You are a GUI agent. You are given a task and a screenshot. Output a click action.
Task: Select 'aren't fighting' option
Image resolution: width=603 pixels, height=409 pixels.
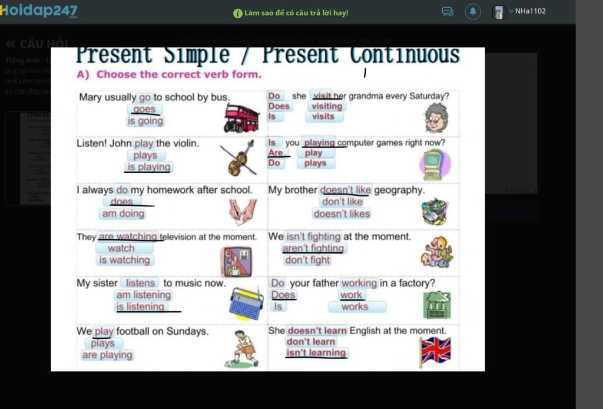[313, 248]
